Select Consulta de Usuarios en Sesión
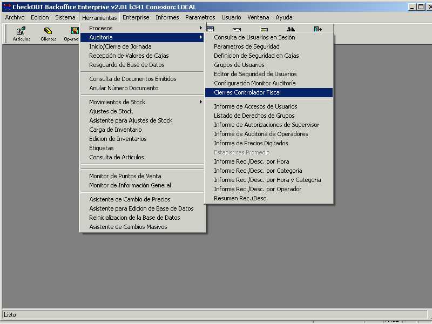Screen dimensions: 432x324 [269, 37]
